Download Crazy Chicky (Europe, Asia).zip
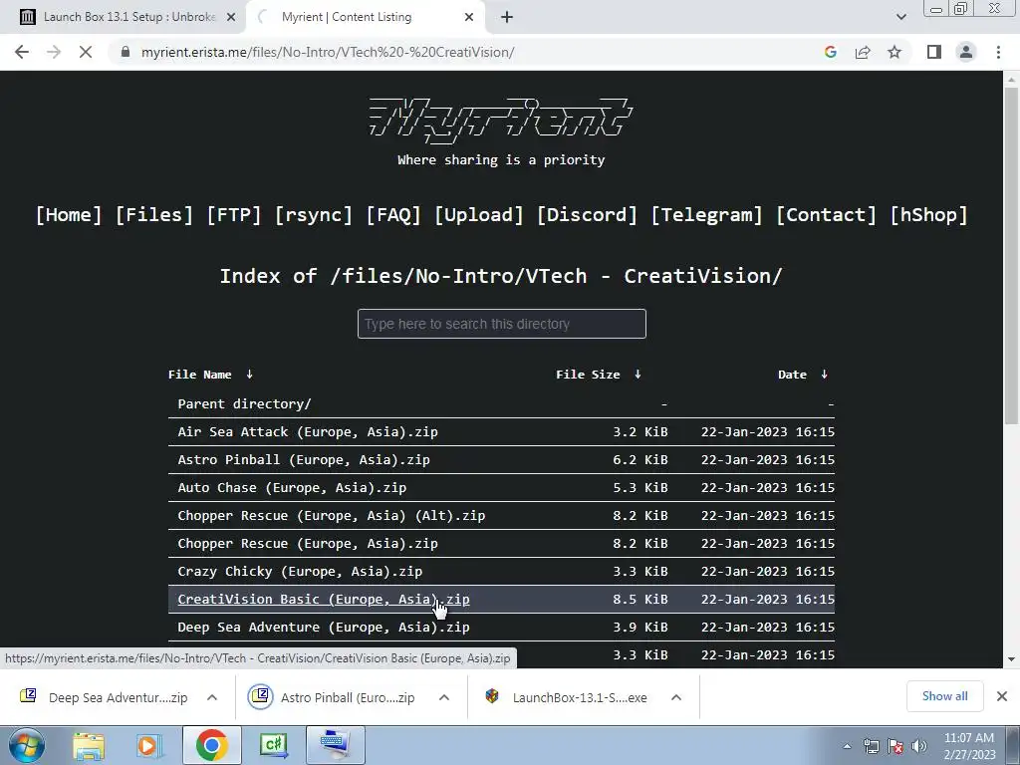1020x765 pixels. coord(300,572)
